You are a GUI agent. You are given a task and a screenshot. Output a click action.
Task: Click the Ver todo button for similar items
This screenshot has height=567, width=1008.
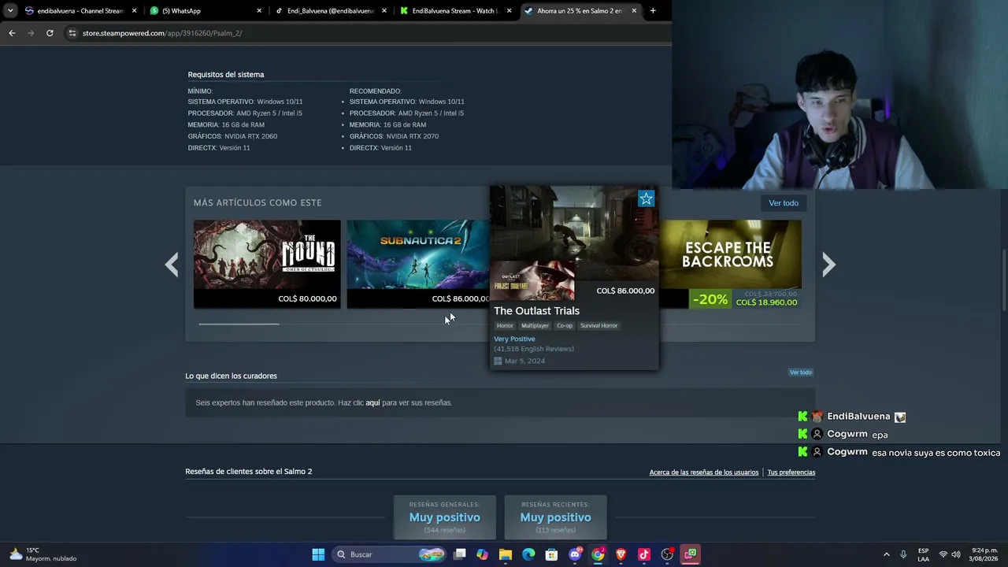click(784, 203)
